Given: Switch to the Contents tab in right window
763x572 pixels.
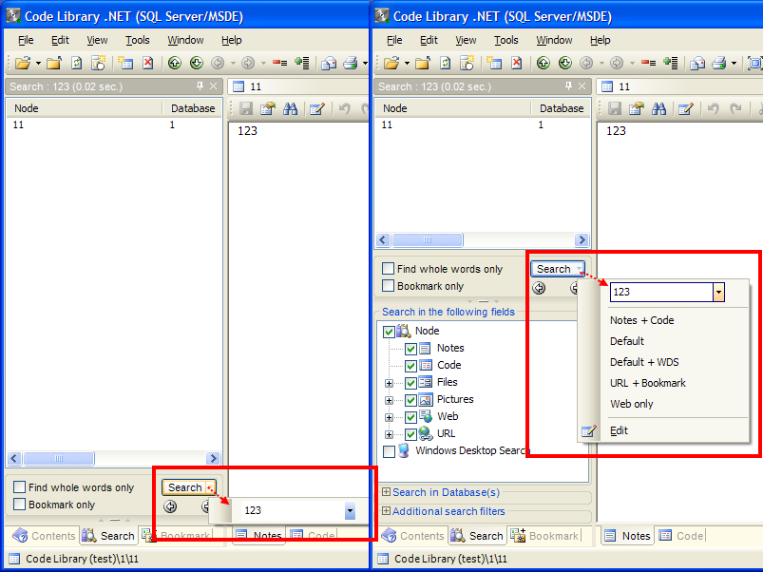Looking at the screenshot, I should 413,536.
